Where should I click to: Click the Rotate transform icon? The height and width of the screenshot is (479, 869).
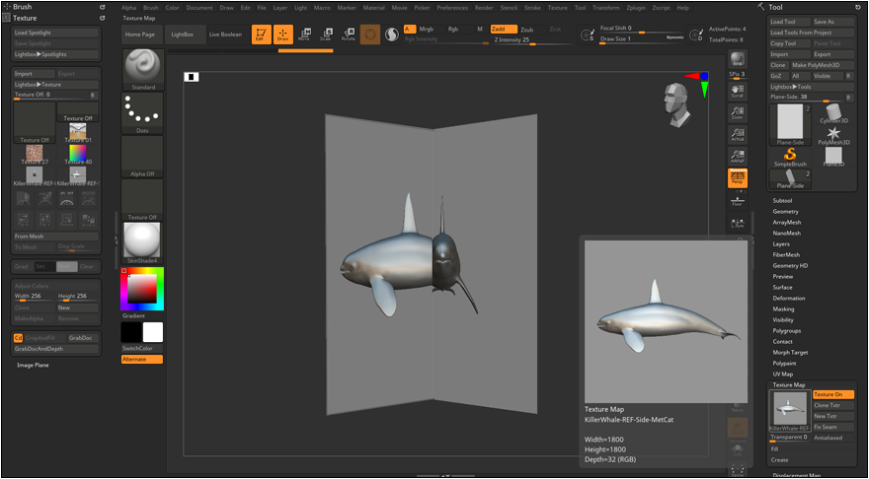[x=349, y=34]
